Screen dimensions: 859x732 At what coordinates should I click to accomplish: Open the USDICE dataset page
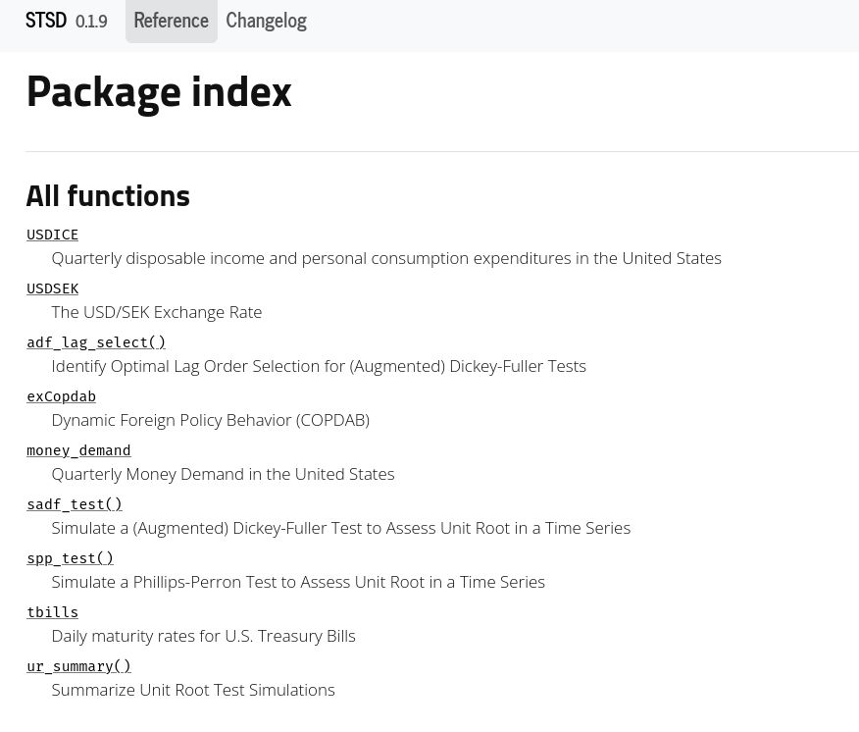(52, 235)
